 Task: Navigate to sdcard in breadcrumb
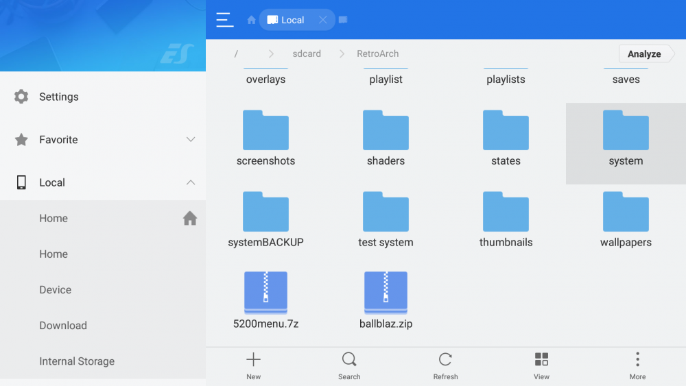click(306, 53)
